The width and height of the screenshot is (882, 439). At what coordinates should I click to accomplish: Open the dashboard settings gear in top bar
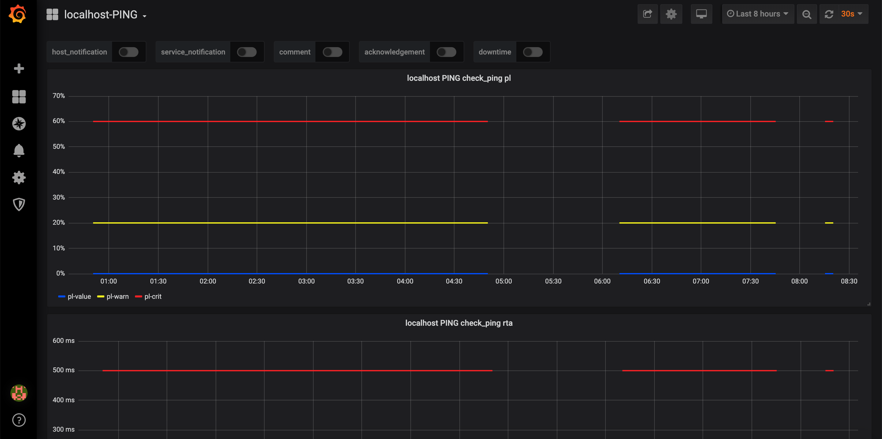click(671, 14)
